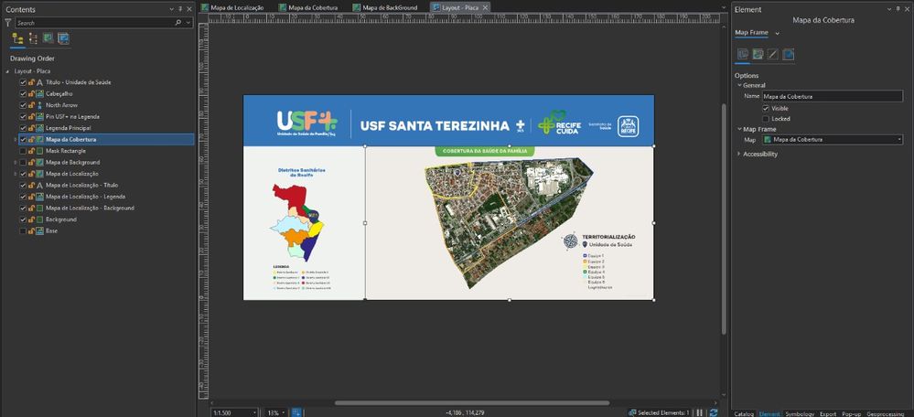Uncheck visibility of Cabeçalho element
914x417 pixels.
(23, 93)
